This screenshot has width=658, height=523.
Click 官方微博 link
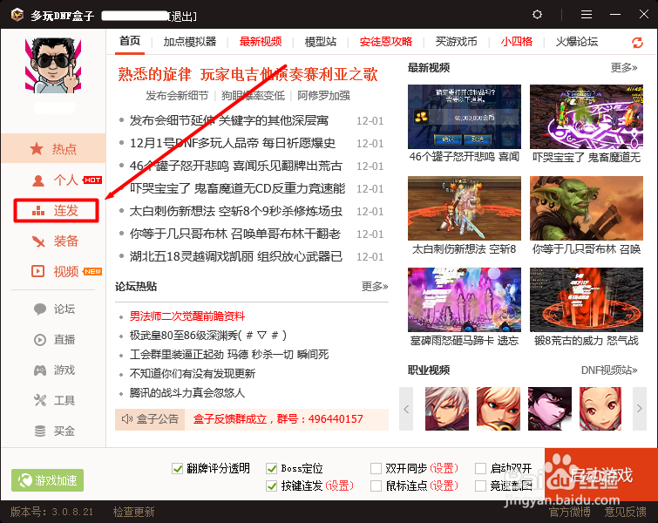coord(570,512)
